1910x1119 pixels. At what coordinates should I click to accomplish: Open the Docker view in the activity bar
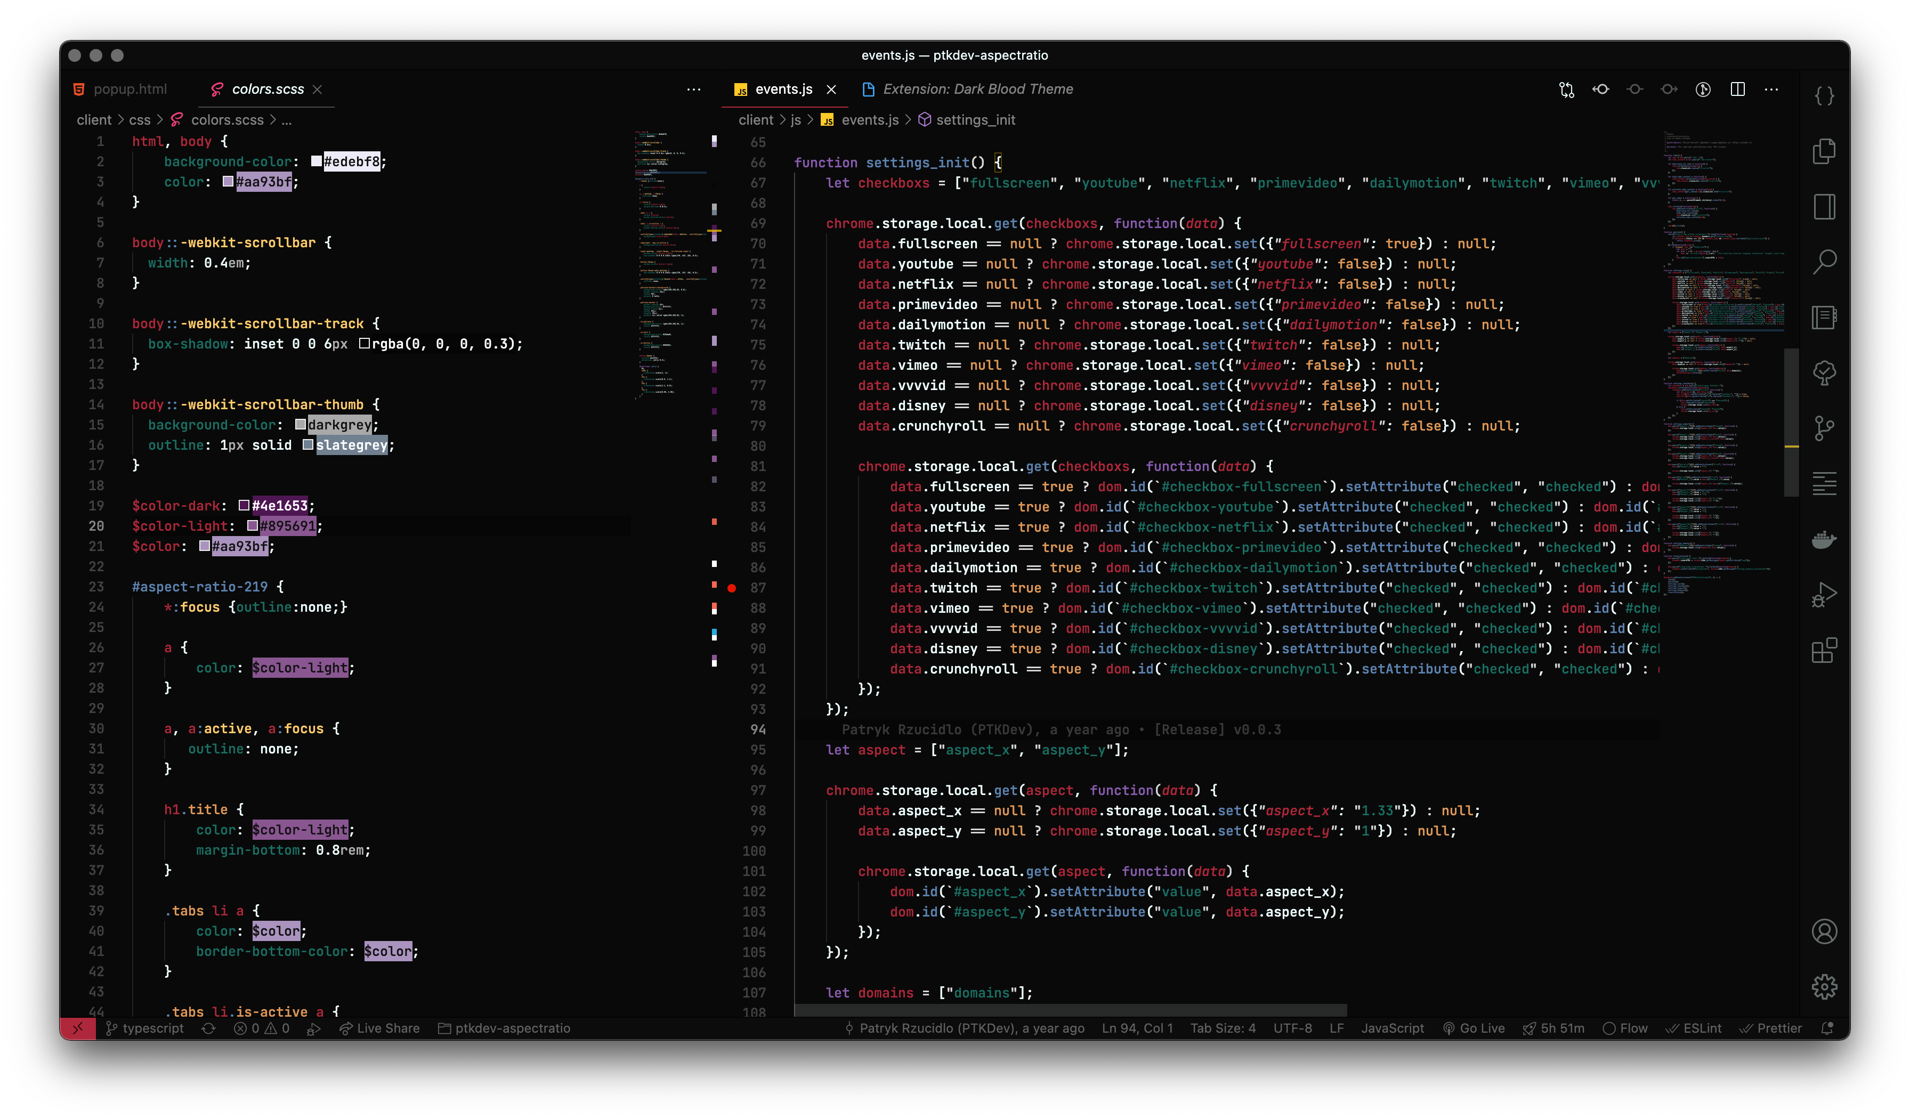[x=1824, y=539]
